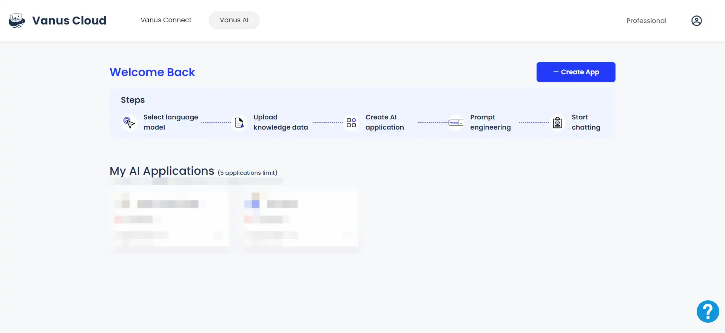Screen dimensions: 725x333
Task: Click the '(5 applications limit)' note
Action: (248, 173)
